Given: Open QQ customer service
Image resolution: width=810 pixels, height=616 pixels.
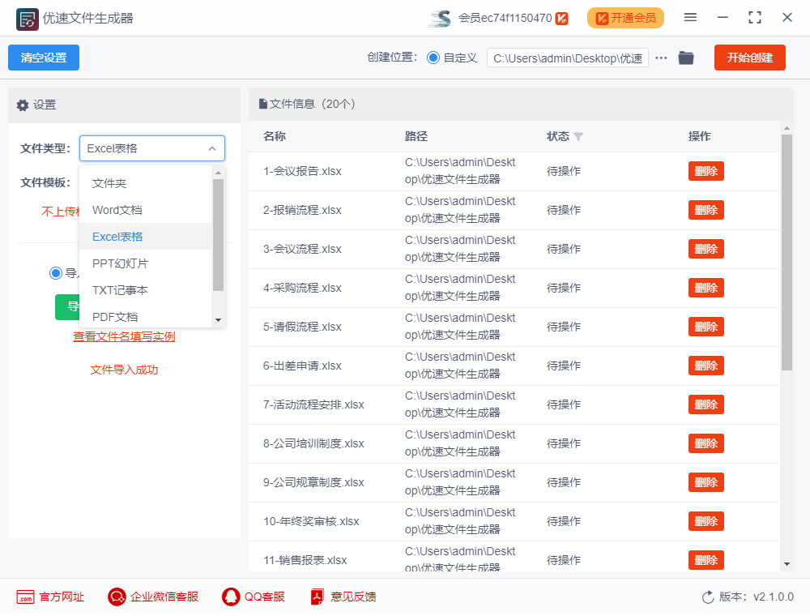Looking at the screenshot, I should click(x=231, y=597).
